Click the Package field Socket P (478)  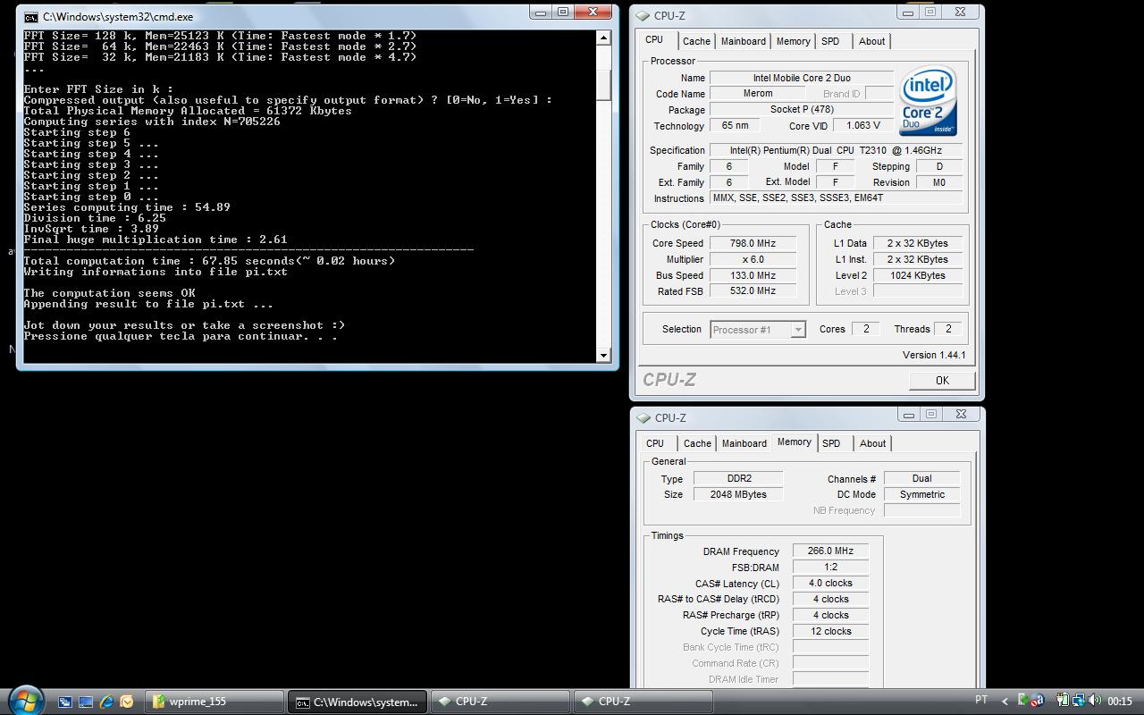802,110
